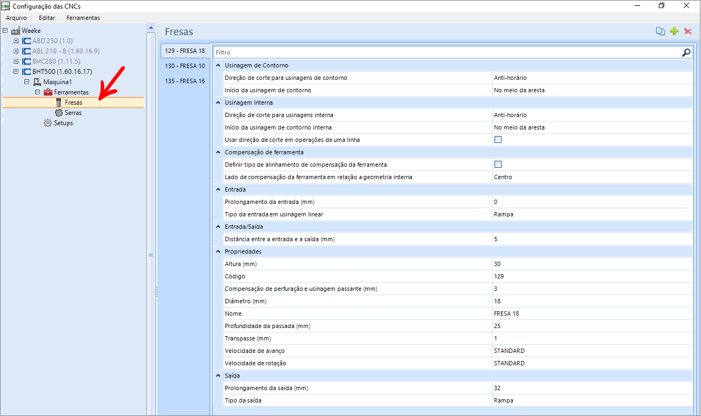Click the ABL 210 - B machine icon
The height and width of the screenshot is (416, 701).
(26, 51)
